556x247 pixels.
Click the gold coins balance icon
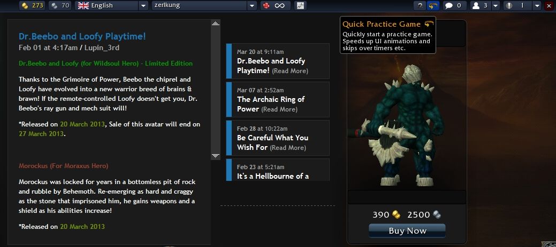click(25, 6)
